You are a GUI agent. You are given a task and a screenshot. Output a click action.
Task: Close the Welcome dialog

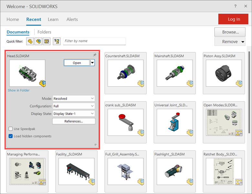coord(246,6)
